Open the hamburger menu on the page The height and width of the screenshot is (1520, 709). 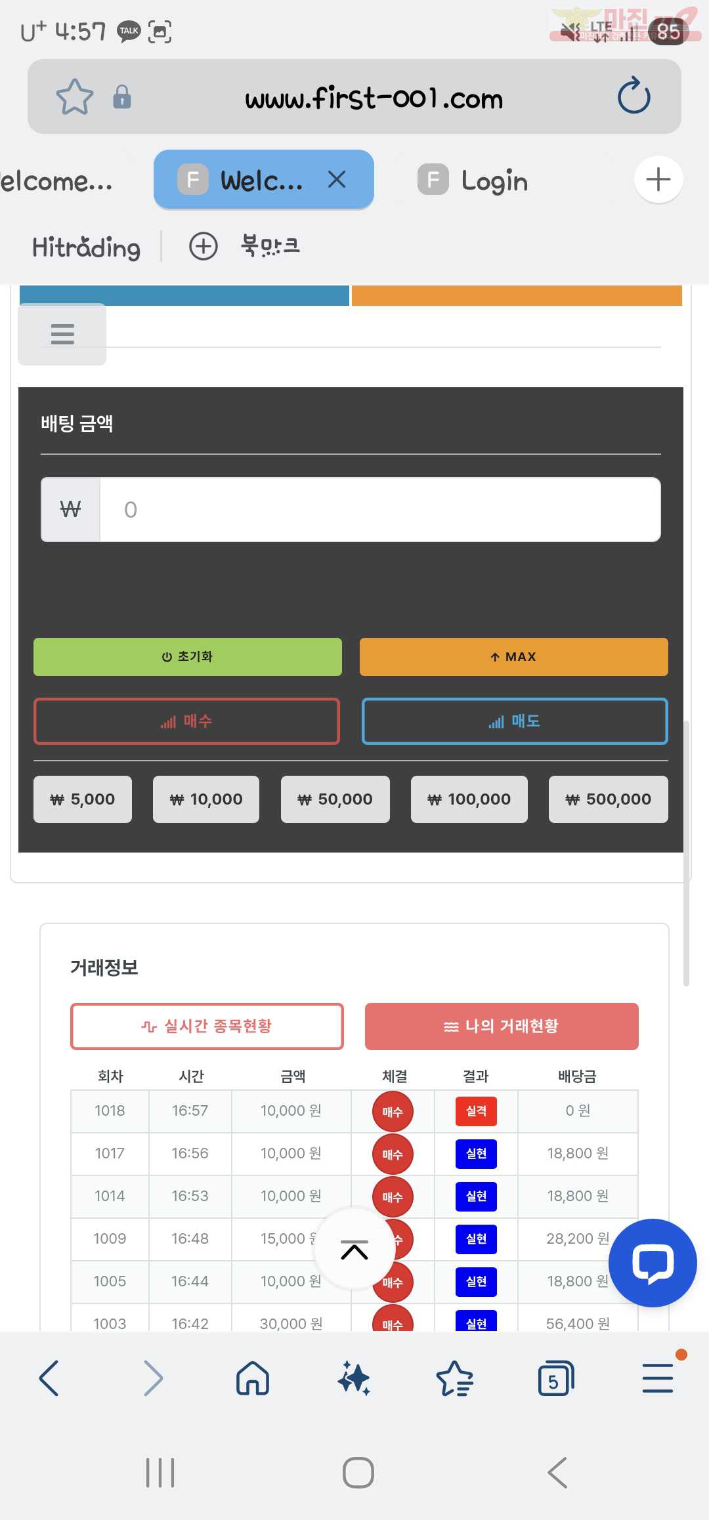[x=62, y=334]
